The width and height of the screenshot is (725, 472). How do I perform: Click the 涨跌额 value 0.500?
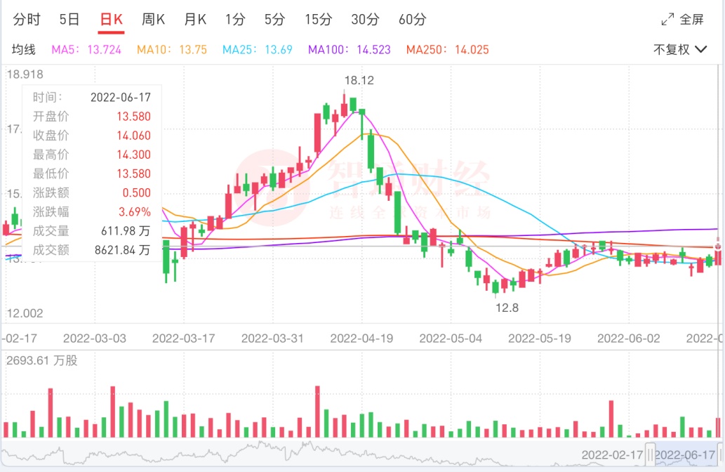click(x=137, y=192)
